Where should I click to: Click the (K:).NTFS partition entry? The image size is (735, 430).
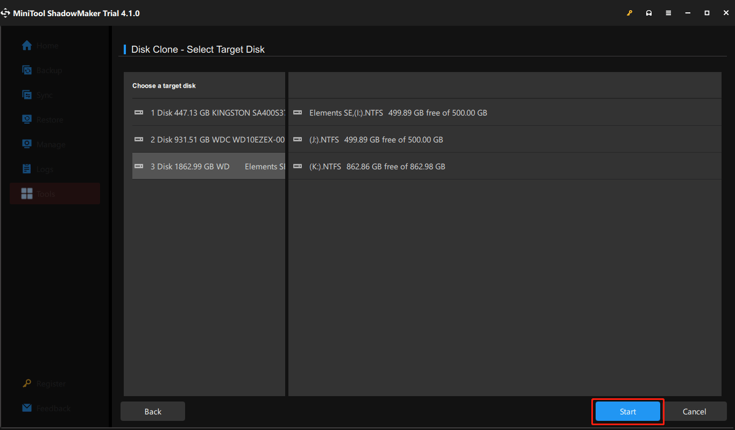(x=377, y=166)
